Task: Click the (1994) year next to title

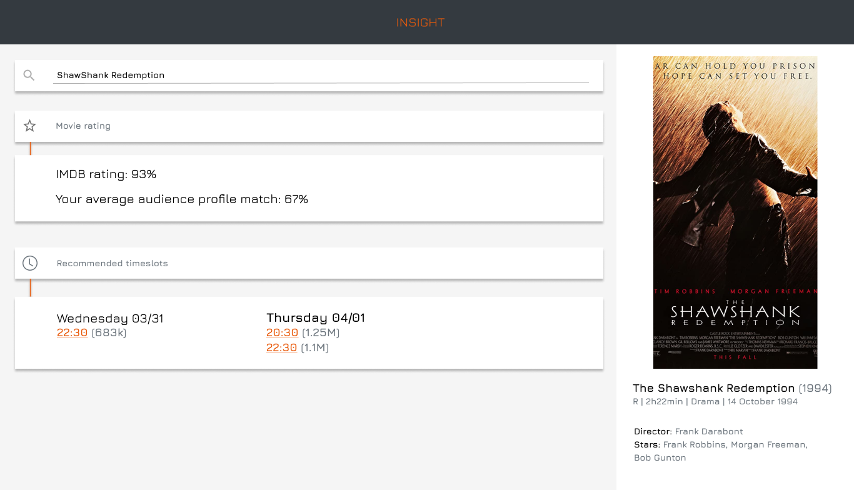Action: click(x=815, y=388)
